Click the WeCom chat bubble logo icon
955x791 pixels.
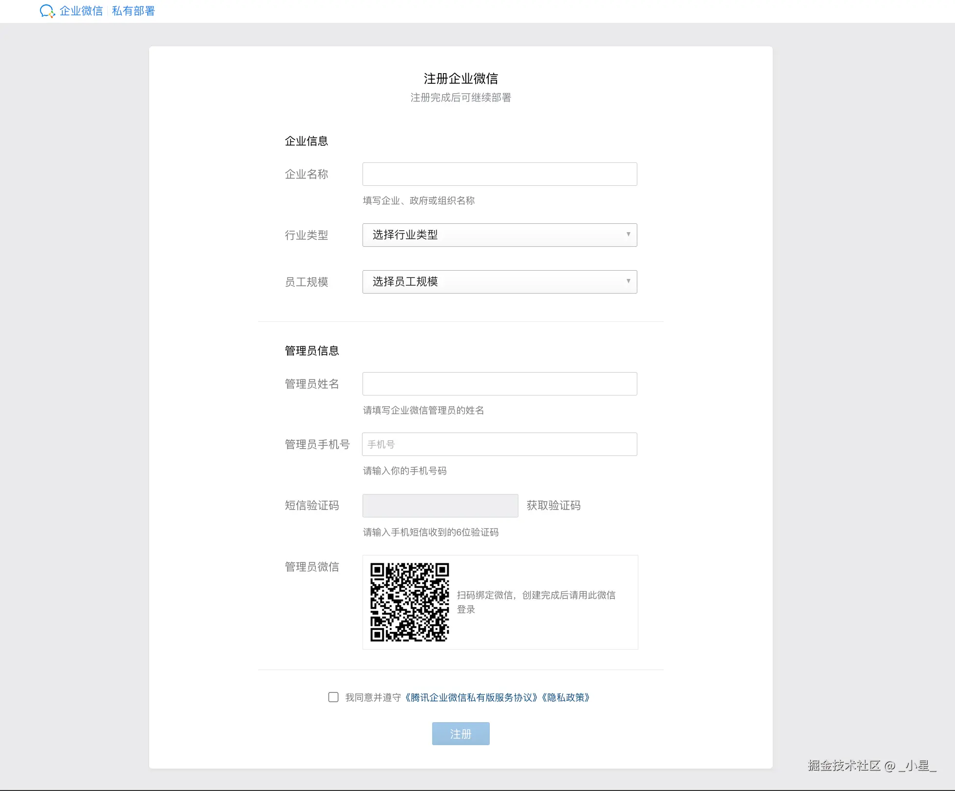[47, 11]
